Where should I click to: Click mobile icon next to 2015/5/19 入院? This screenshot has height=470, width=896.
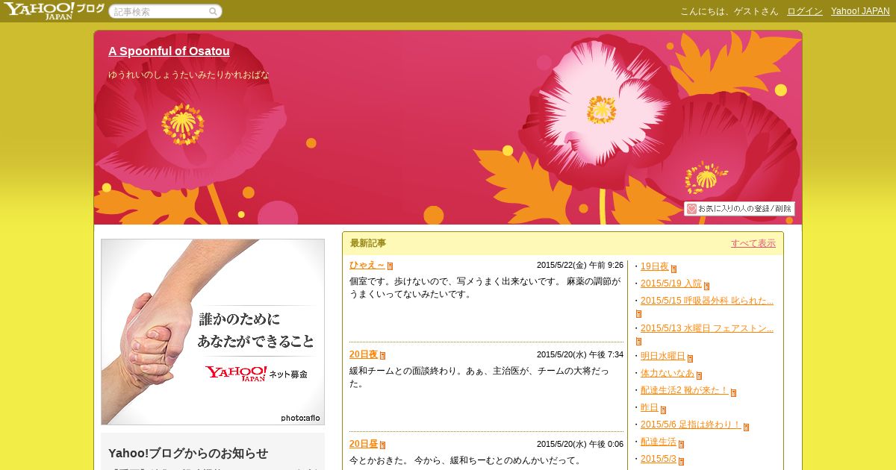[707, 286]
